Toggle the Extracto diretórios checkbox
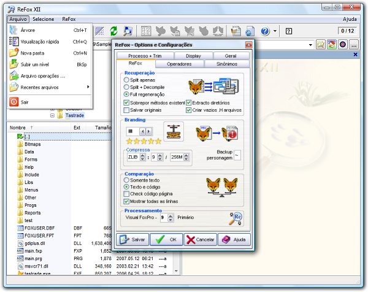Viewport: 368px width, 292px height. coord(188,103)
